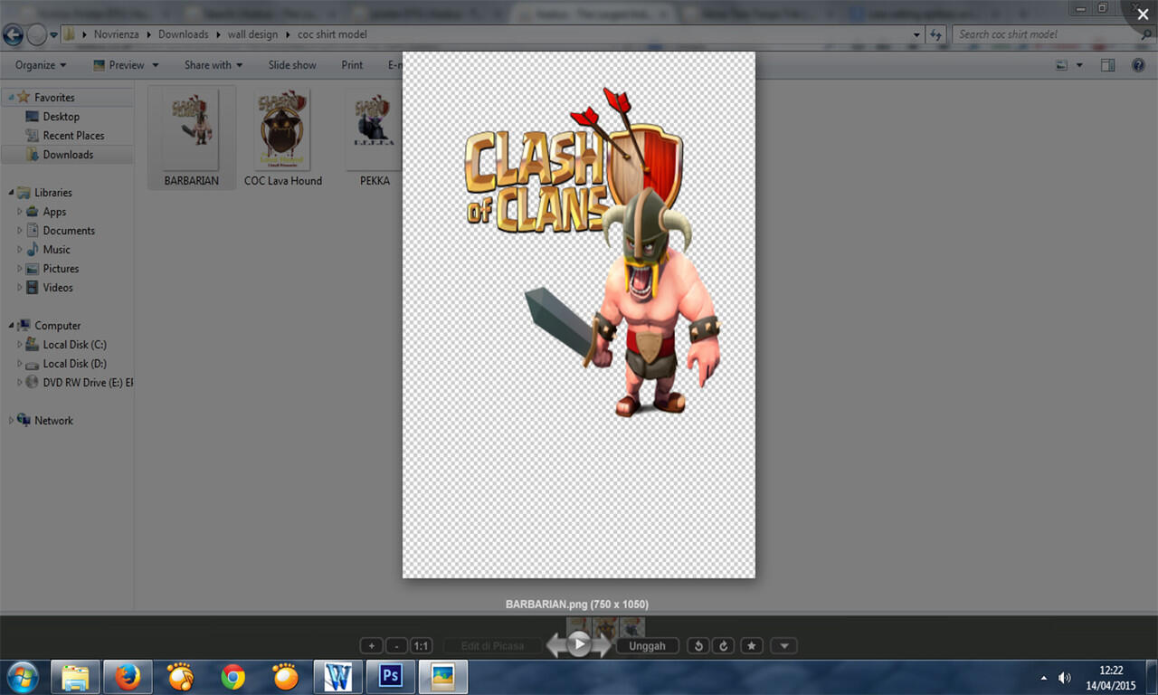Collapse the Libraries group

point(10,193)
